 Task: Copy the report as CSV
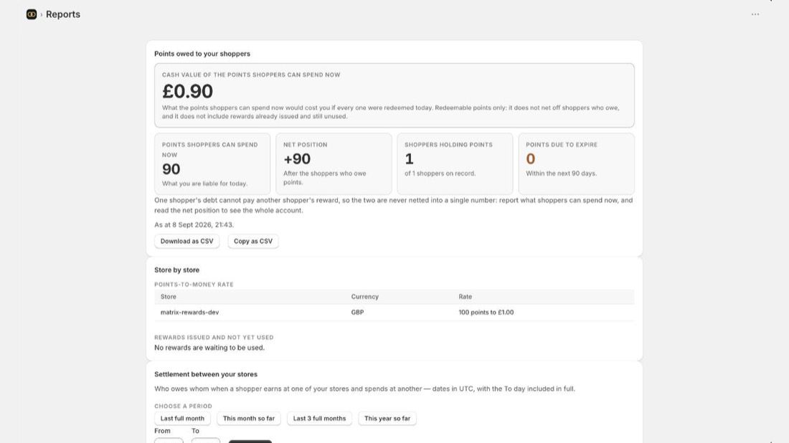tap(252, 242)
